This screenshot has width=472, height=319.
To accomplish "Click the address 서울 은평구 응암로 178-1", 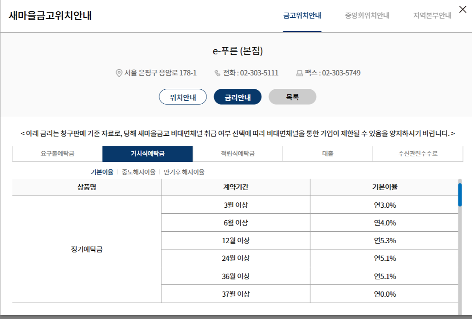I will click(x=160, y=73).
